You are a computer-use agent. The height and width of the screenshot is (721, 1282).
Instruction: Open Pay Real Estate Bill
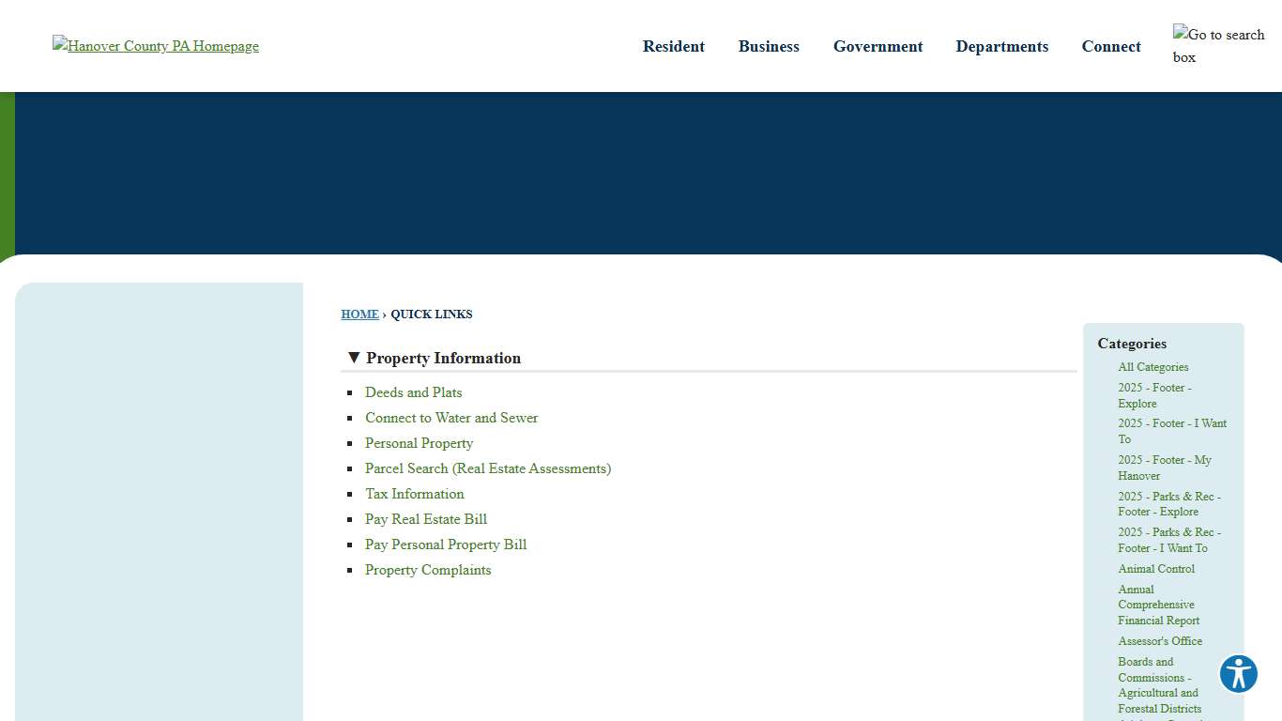tap(425, 519)
